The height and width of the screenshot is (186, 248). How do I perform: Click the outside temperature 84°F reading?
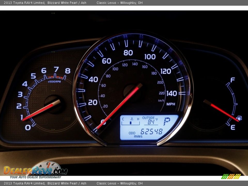click(151, 122)
